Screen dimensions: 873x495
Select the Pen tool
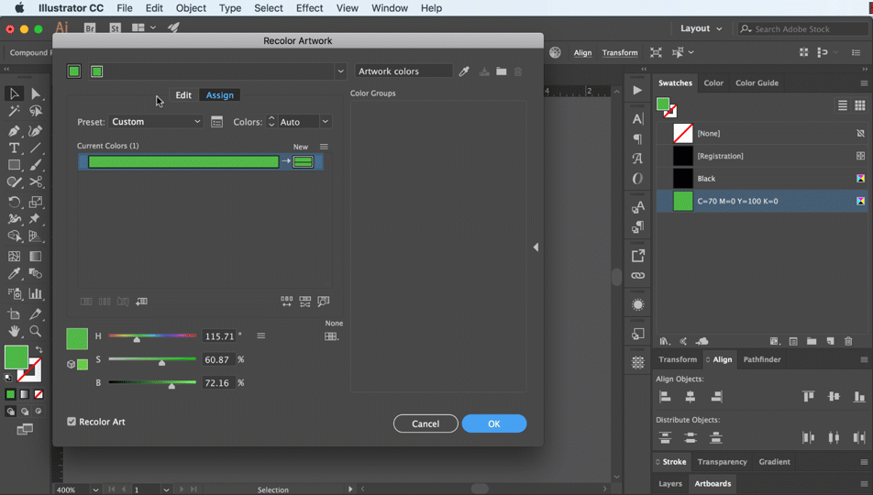(15, 131)
